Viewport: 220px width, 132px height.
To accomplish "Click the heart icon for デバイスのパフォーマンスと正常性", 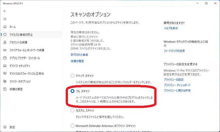I will pos(5,73).
